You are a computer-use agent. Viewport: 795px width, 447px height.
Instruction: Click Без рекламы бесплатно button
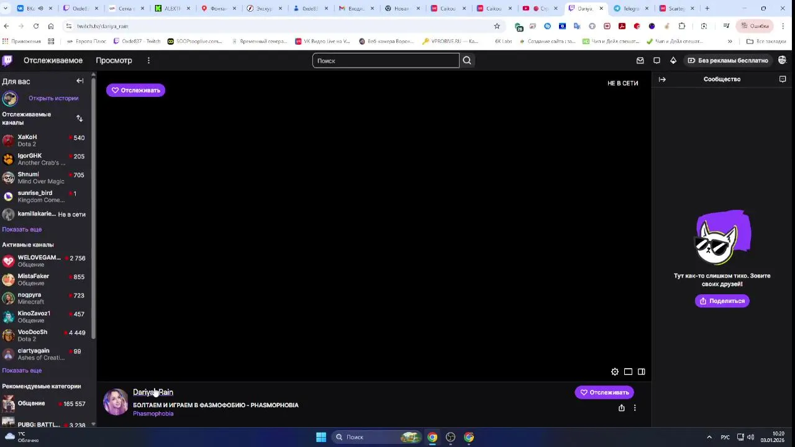tap(728, 60)
